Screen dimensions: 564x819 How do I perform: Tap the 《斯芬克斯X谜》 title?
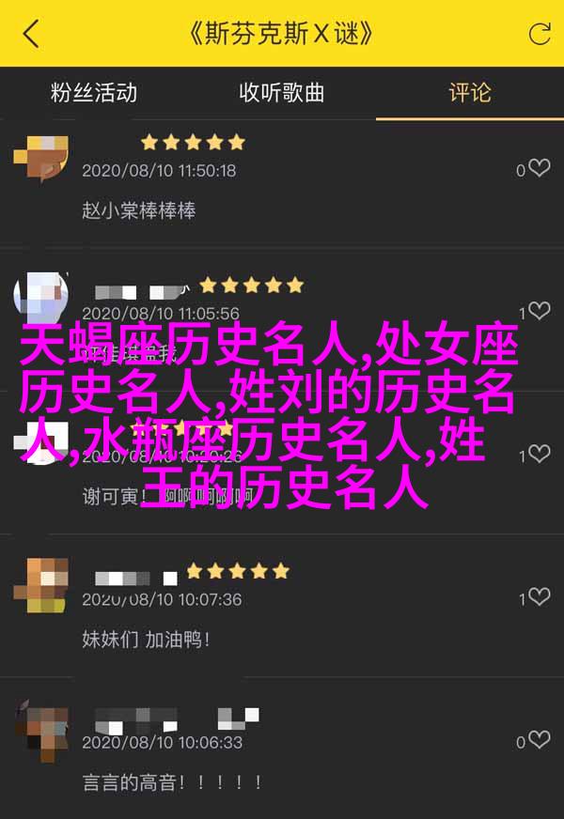click(282, 34)
